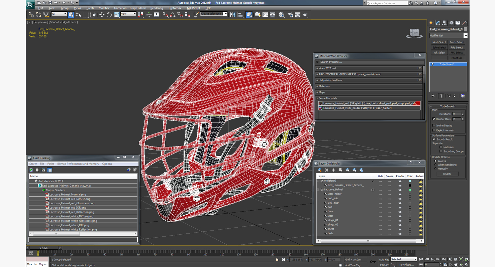Open the Modifiers menu
495x267 pixels.
pos(104,8)
